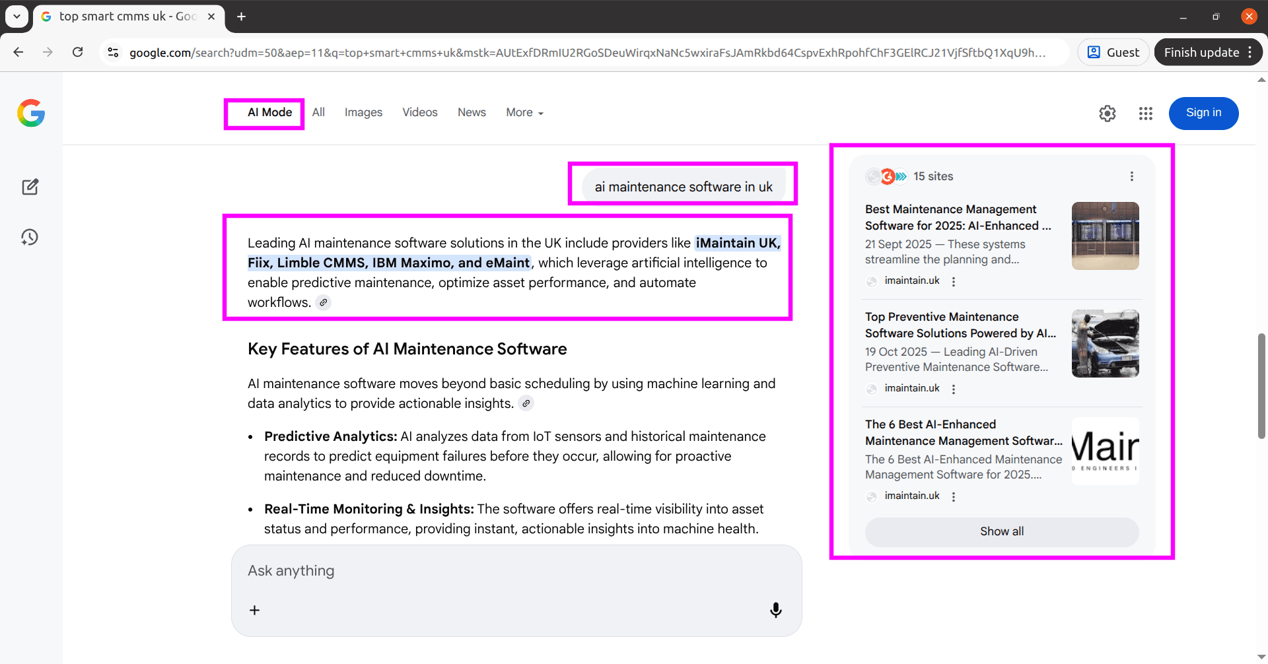Click the Guest profile chip
The image size is (1268, 664).
(x=1112, y=51)
